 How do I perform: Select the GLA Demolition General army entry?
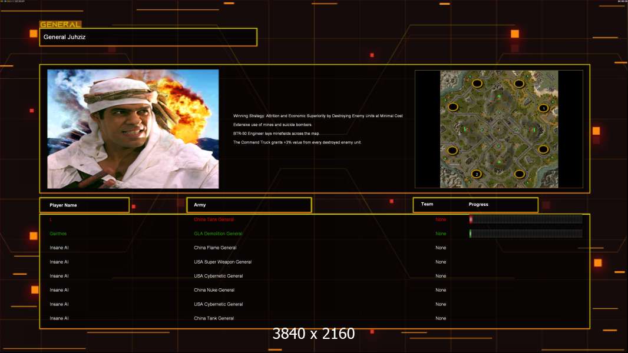coord(218,234)
